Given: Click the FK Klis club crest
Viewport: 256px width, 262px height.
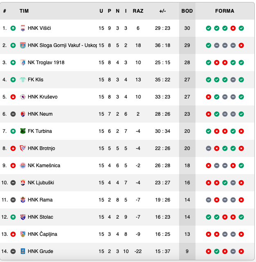Looking at the screenshot, I should (23, 80).
